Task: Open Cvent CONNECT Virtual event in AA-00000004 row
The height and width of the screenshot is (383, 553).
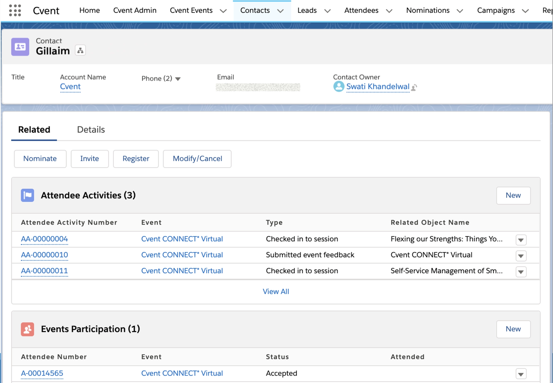Action: point(182,239)
